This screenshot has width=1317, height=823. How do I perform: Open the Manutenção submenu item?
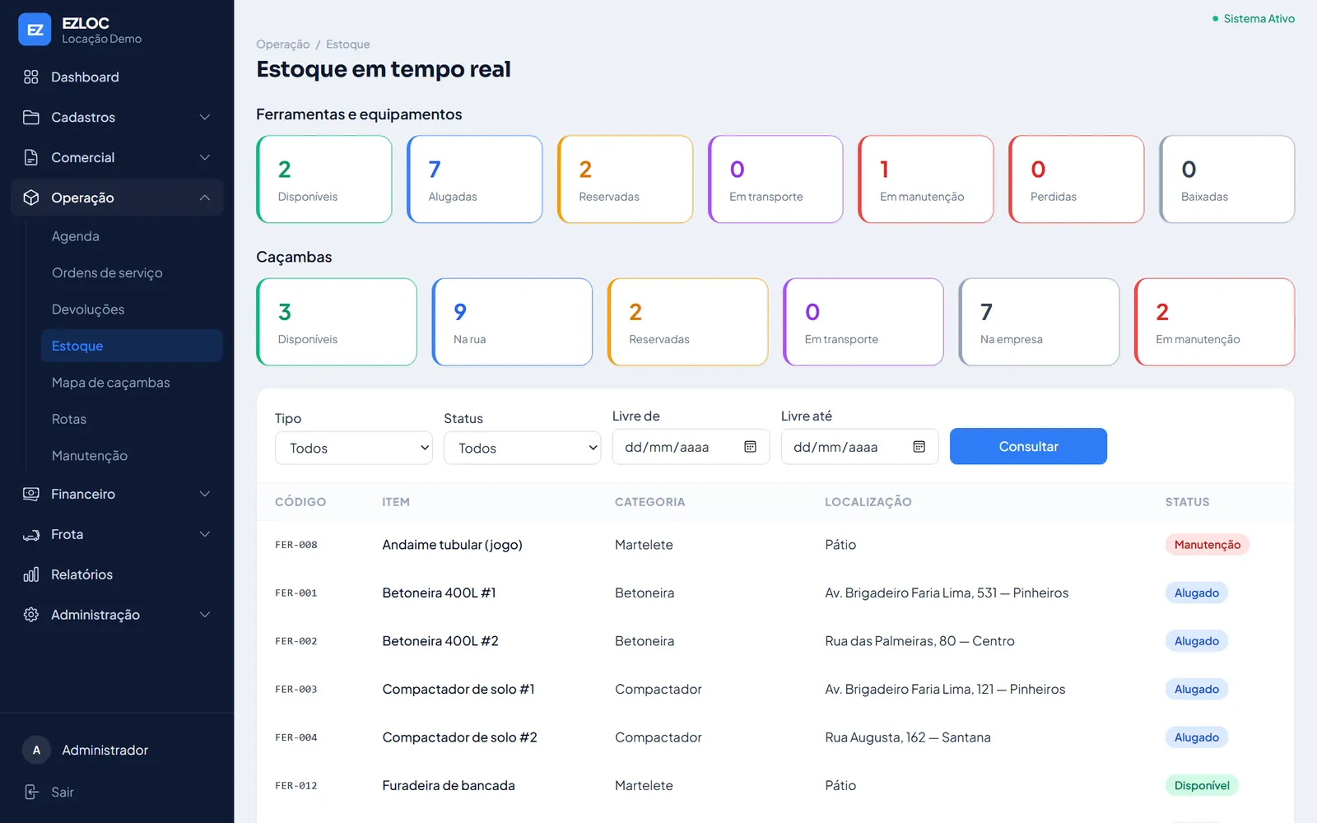coord(132,456)
